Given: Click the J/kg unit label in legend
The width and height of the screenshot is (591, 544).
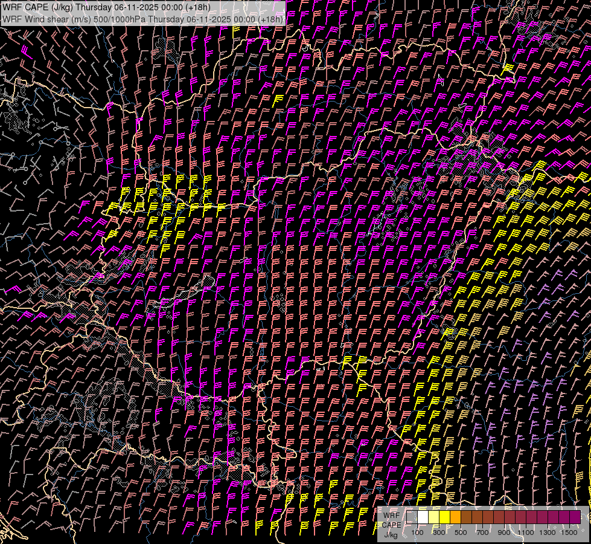Looking at the screenshot, I should coord(391,534).
